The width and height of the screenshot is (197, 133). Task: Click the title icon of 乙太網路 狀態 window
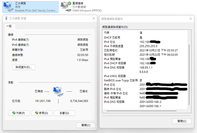point(6,18)
